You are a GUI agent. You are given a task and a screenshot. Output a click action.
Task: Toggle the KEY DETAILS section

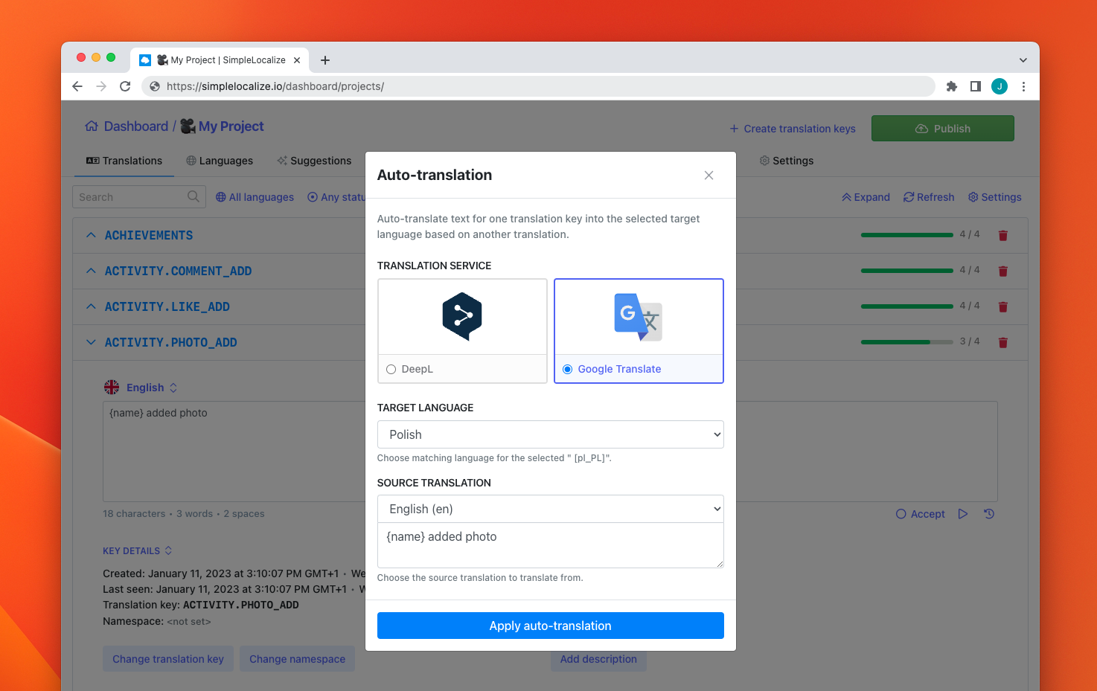click(x=138, y=551)
